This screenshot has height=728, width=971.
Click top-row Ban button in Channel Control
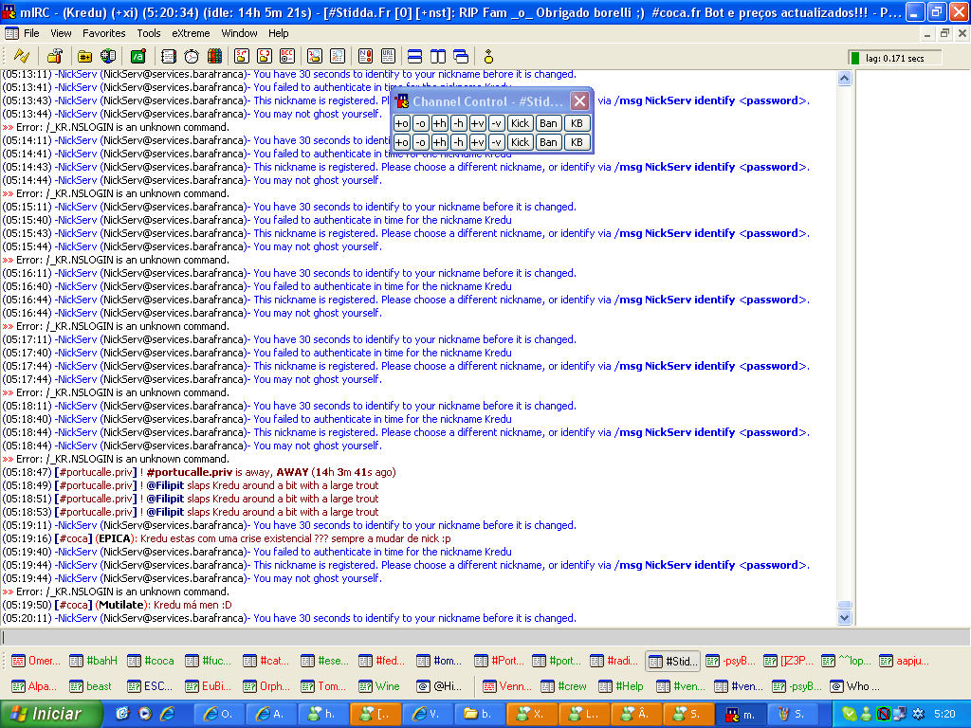(x=548, y=122)
